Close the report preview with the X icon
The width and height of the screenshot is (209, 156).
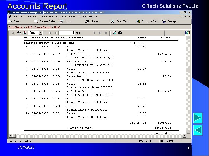tap(13, 33)
